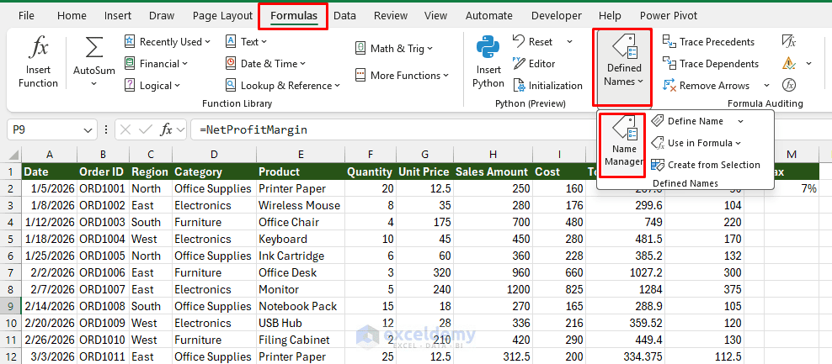Switch to the Power Pivot tab
The width and height of the screenshot is (832, 364).
669,16
